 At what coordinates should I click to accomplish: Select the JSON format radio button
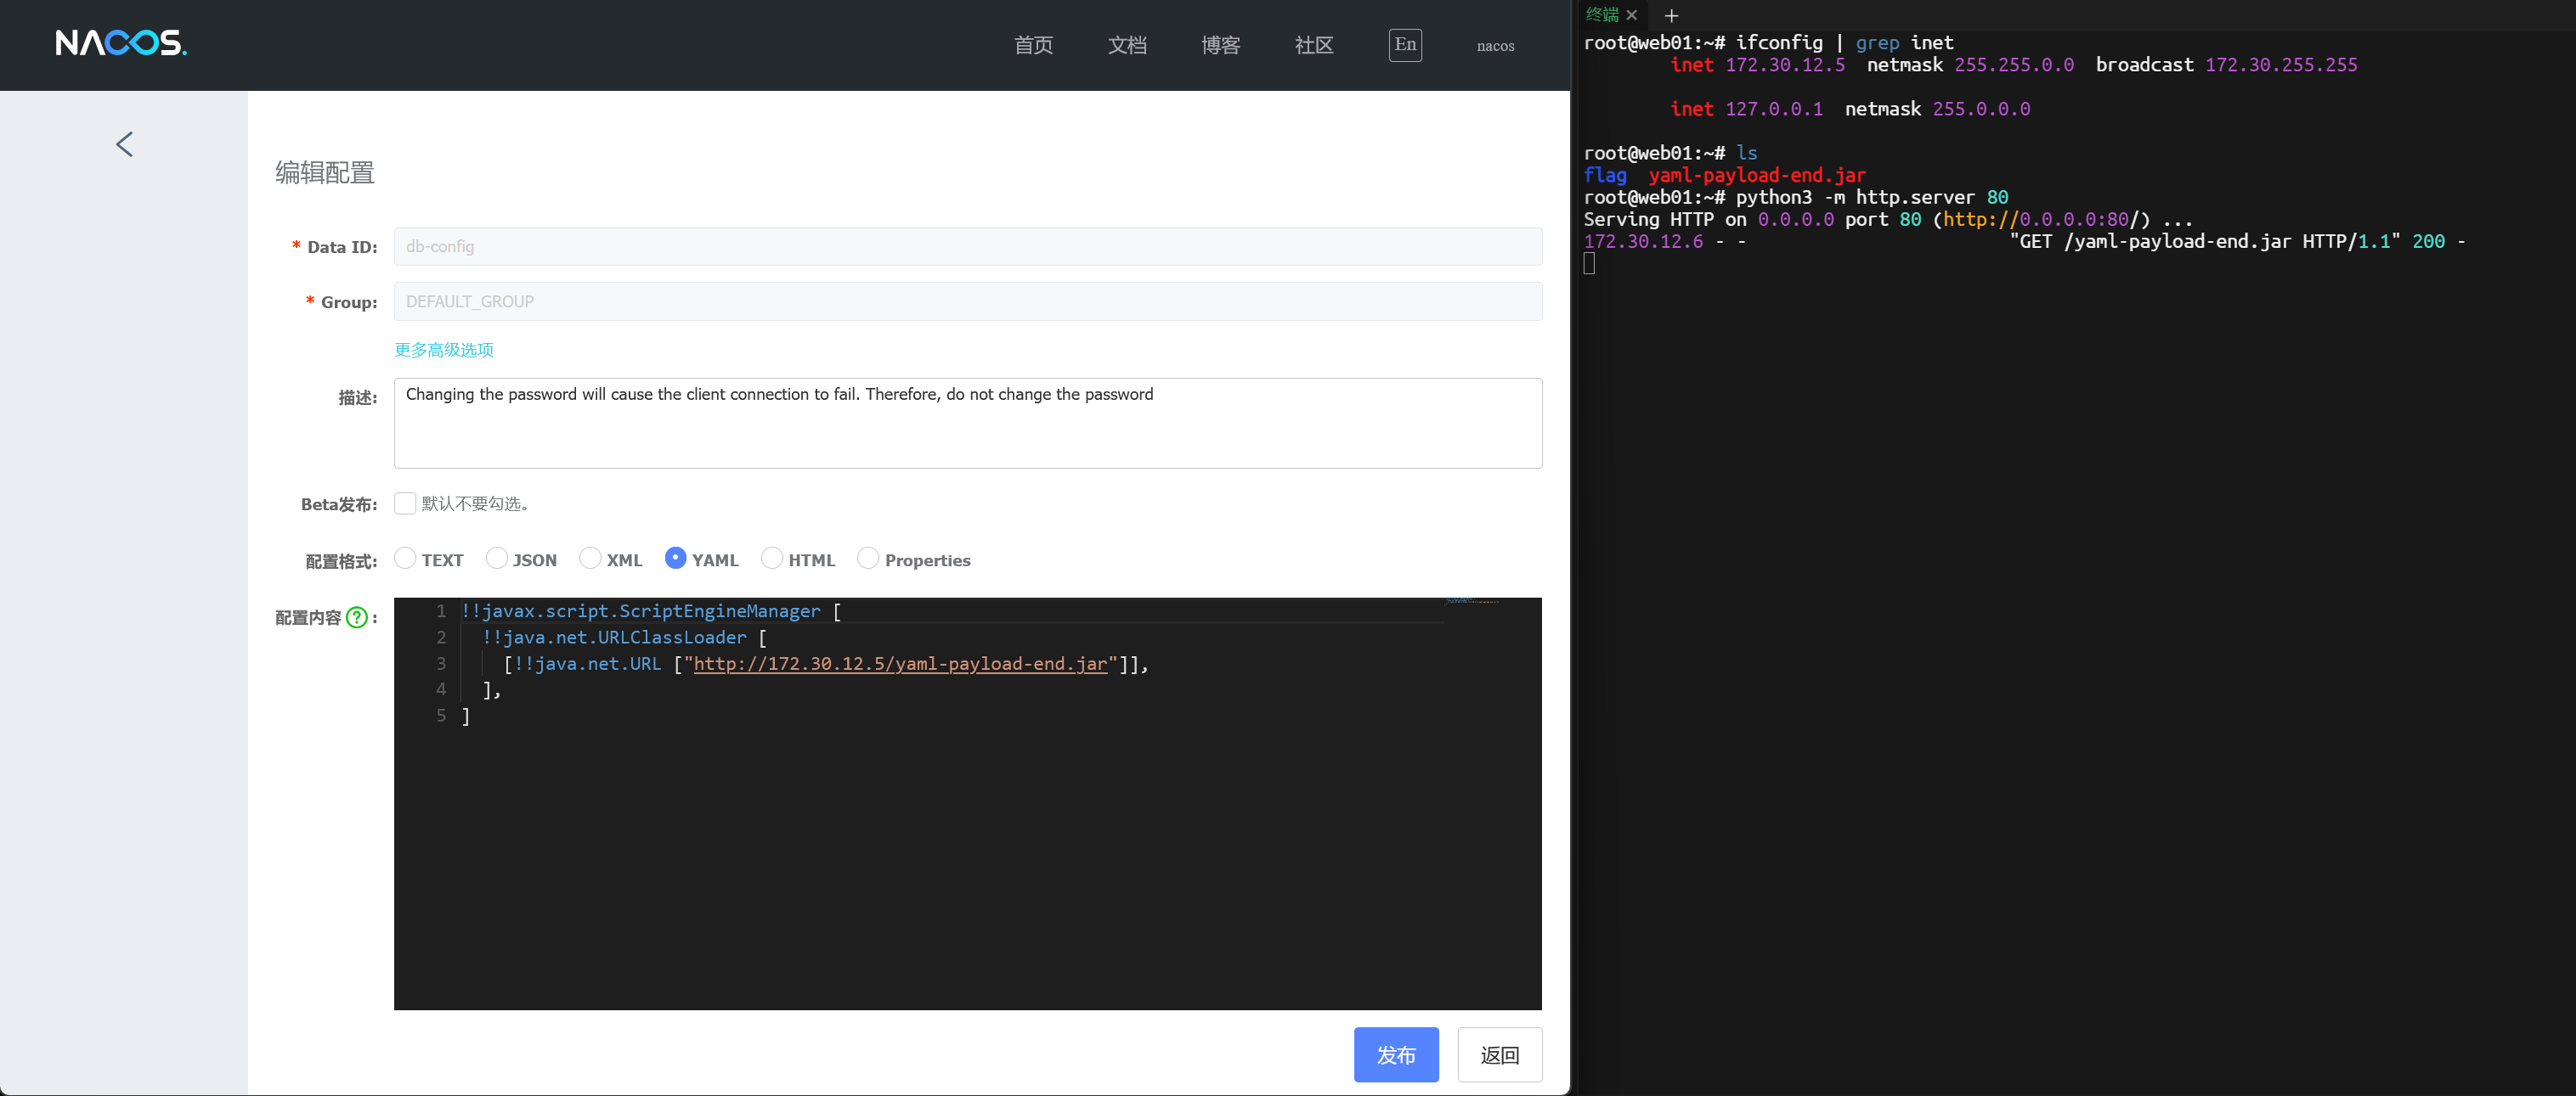coord(496,559)
